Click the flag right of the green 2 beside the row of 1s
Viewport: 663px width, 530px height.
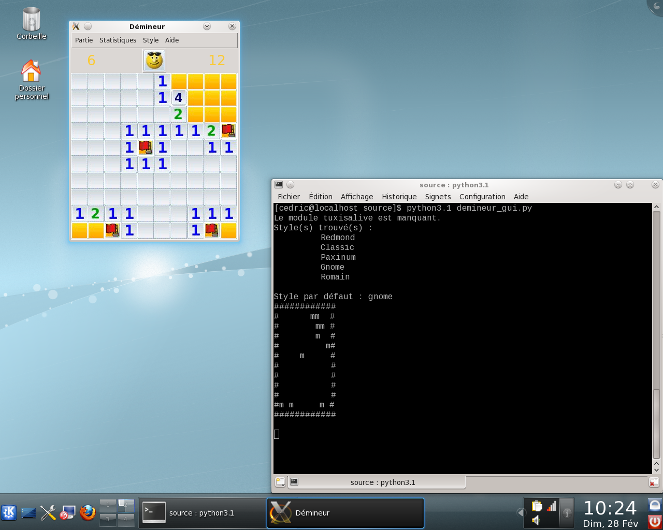[228, 131]
